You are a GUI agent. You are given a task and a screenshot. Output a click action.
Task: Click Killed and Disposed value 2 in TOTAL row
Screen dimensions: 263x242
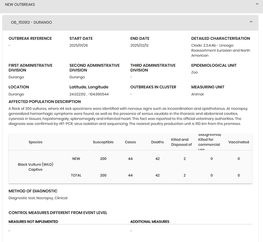184,175
